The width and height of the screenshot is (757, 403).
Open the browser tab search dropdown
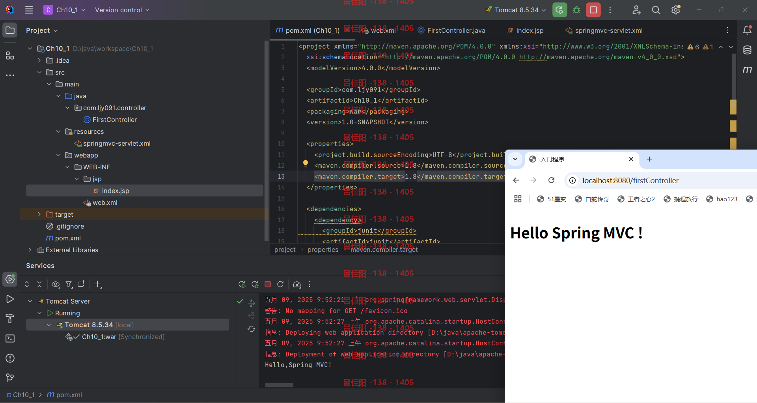coord(515,159)
